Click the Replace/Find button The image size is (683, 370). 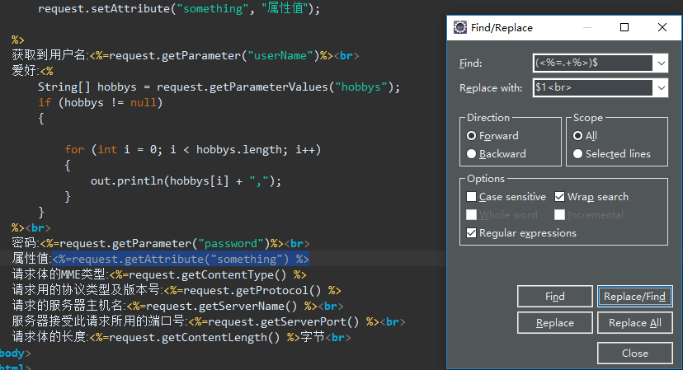(x=634, y=297)
